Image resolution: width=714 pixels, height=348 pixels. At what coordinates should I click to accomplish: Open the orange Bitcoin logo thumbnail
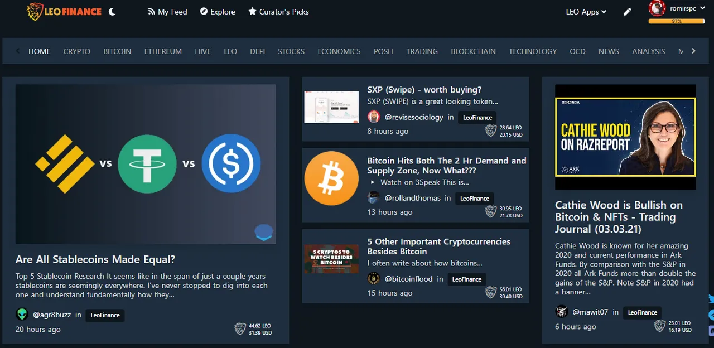pyautogui.click(x=331, y=178)
